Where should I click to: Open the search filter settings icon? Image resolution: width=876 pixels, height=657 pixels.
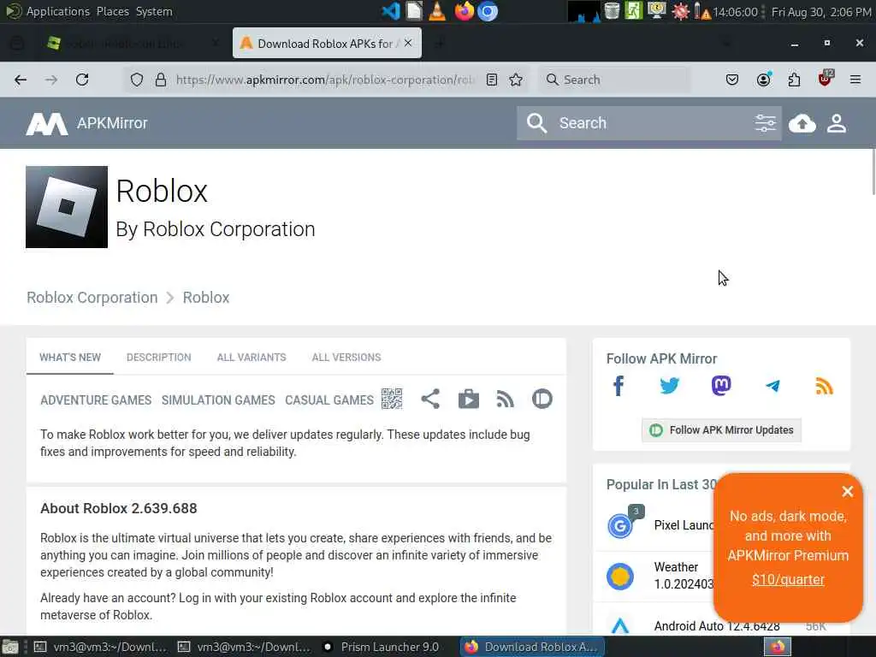[766, 123]
